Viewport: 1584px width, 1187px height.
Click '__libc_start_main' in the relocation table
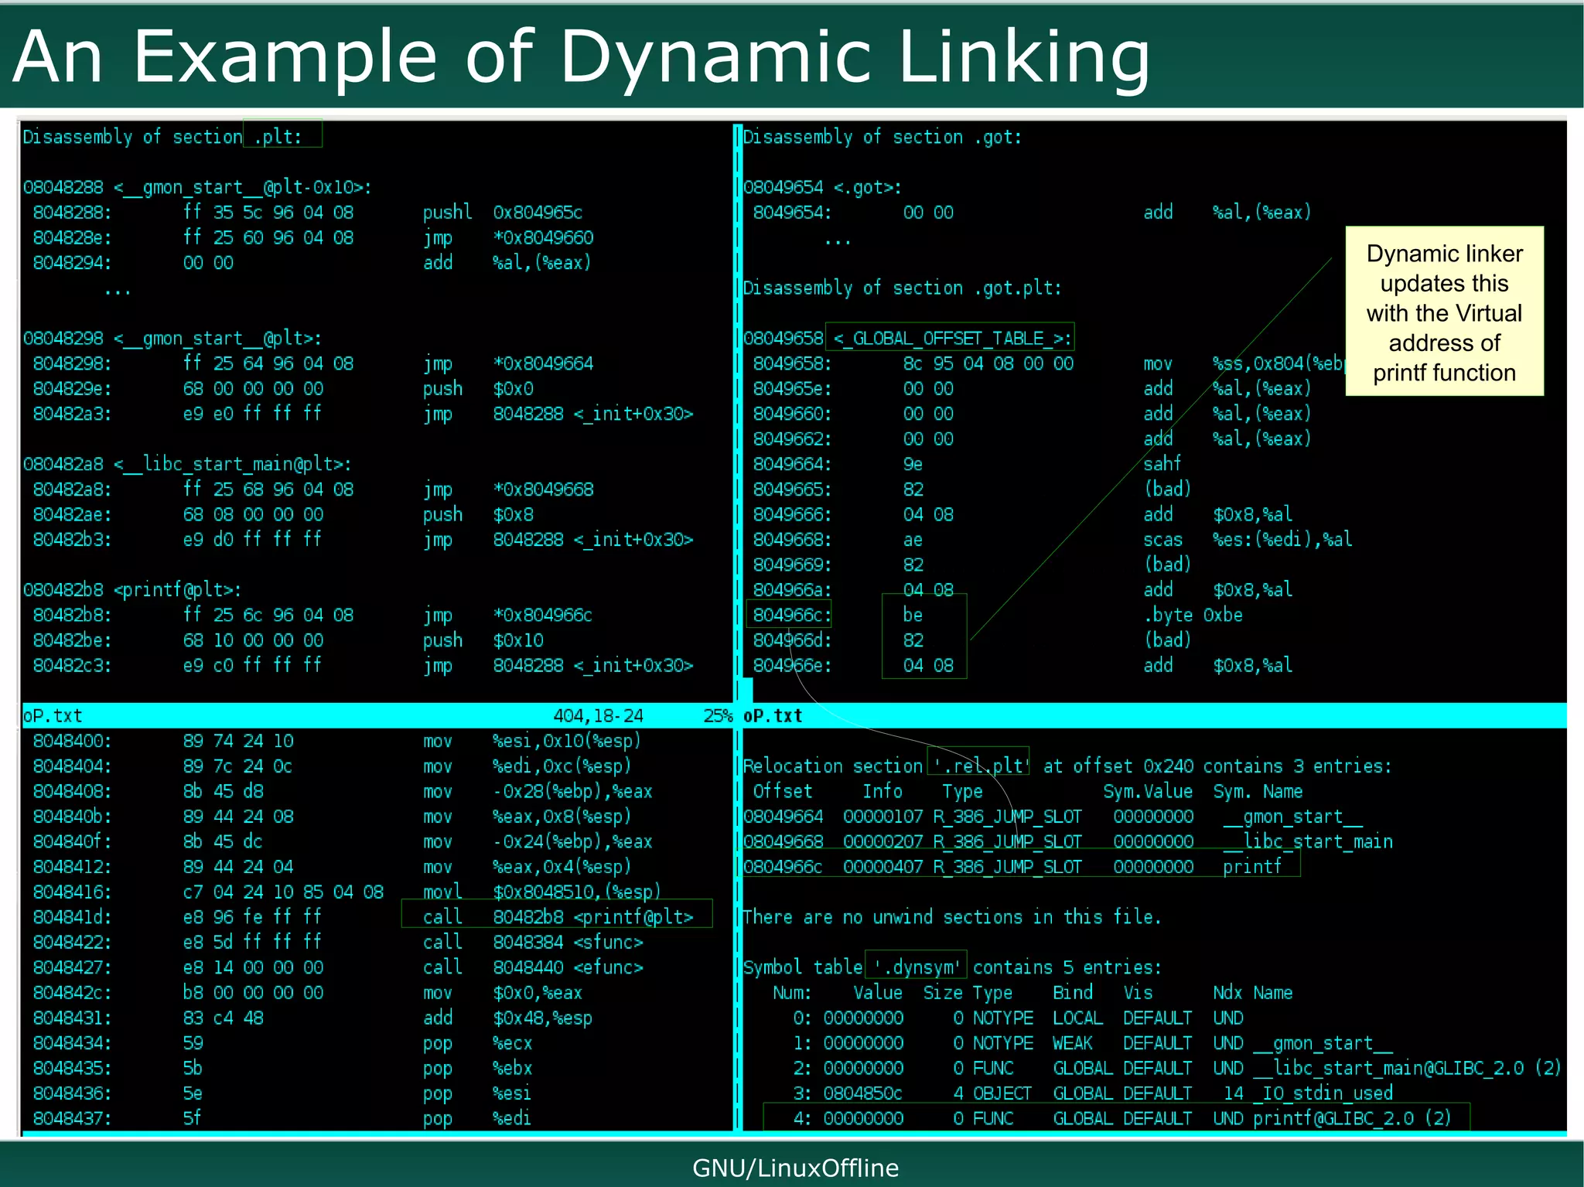tap(1308, 841)
